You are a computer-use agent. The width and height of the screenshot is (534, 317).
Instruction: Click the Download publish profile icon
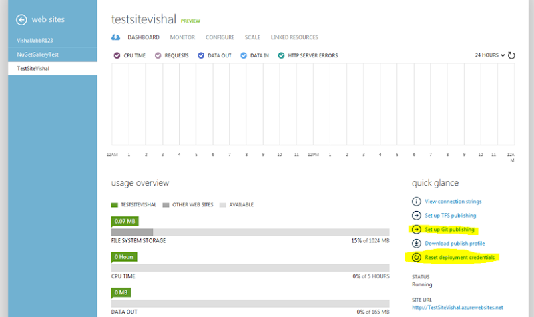[417, 243]
